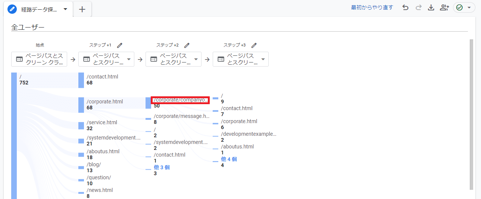Click 最初からやり直す link

pyautogui.click(x=372, y=7)
